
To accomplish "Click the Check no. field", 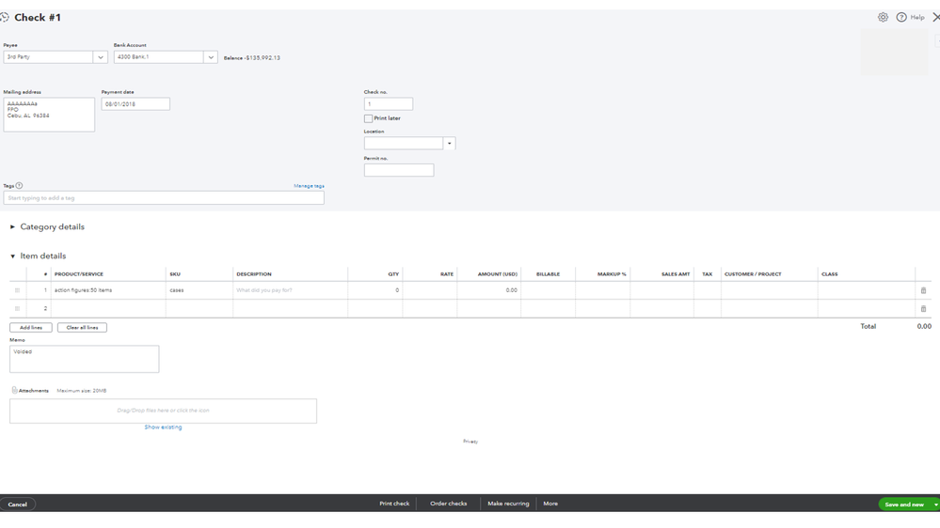I will (388, 104).
